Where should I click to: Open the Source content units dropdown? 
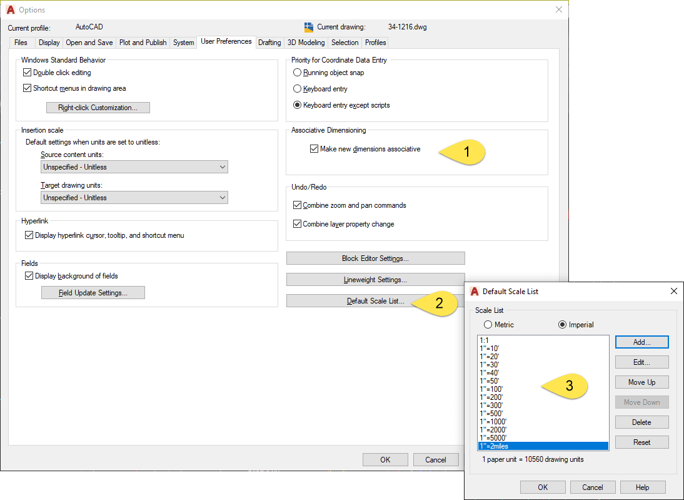(x=222, y=167)
